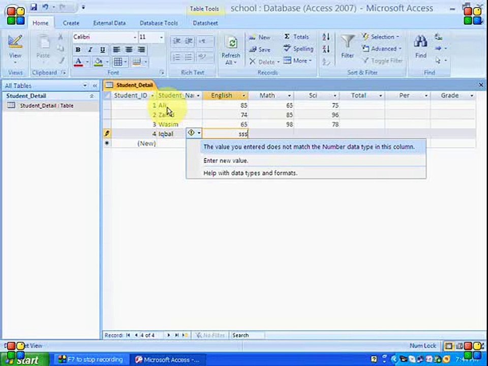Click the Select pointer icon in Find group
488x366 pixels.
439,60
